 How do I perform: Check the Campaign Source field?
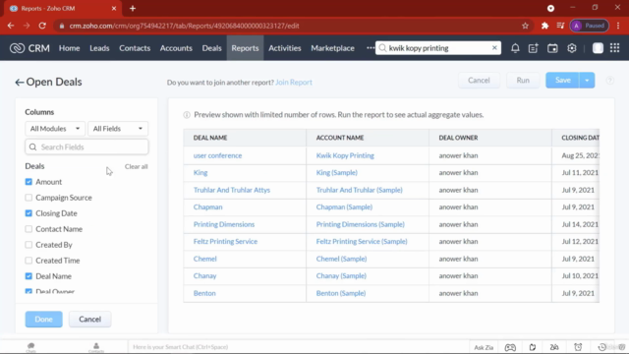pyautogui.click(x=29, y=198)
